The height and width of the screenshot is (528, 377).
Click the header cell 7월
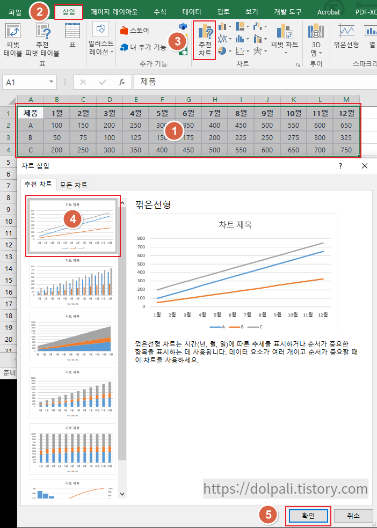tap(215, 113)
